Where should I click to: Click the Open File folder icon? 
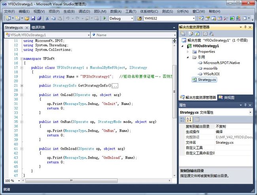pyautogui.click(x=27, y=18)
